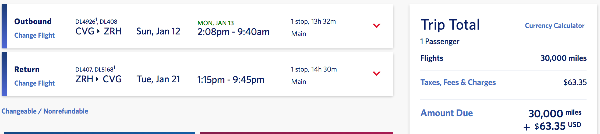The width and height of the screenshot is (600, 134).
Task: Click the Sun, Jan 12 outbound date
Action: [x=158, y=31]
